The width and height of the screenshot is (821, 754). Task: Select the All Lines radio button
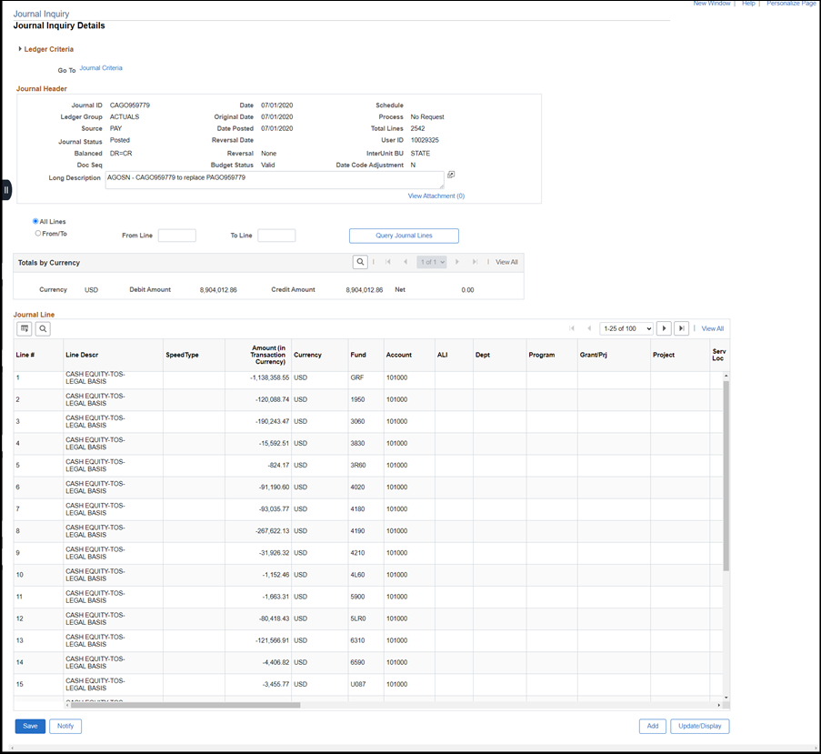(35, 222)
